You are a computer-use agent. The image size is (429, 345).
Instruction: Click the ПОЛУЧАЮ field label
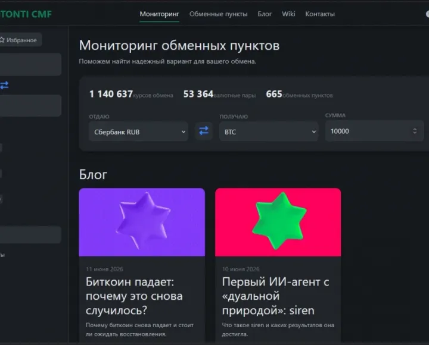click(x=234, y=117)
